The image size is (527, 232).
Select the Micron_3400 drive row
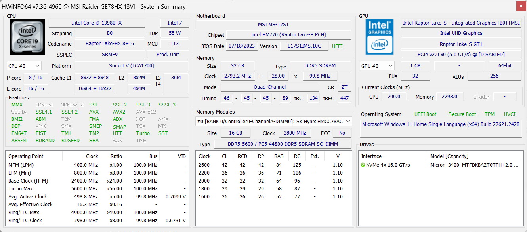474,165
